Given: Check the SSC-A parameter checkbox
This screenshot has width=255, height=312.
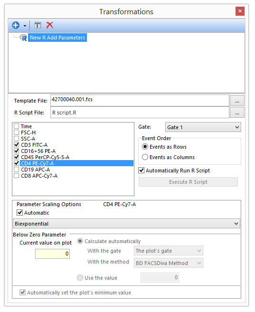Looking at the screenshot, I should pyautogui.click(x=17, y=139).
